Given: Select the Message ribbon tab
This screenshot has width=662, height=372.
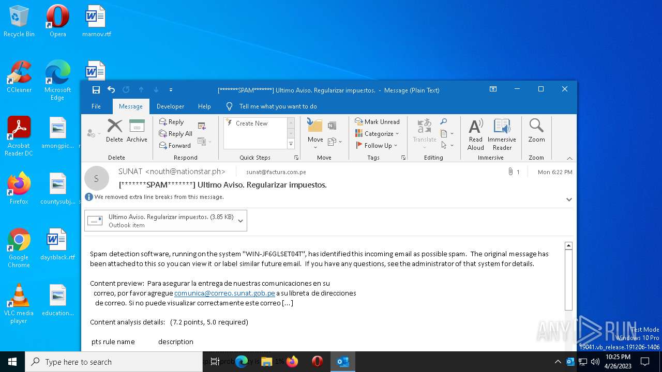Looking at the screenshot, I should [131, 106].
